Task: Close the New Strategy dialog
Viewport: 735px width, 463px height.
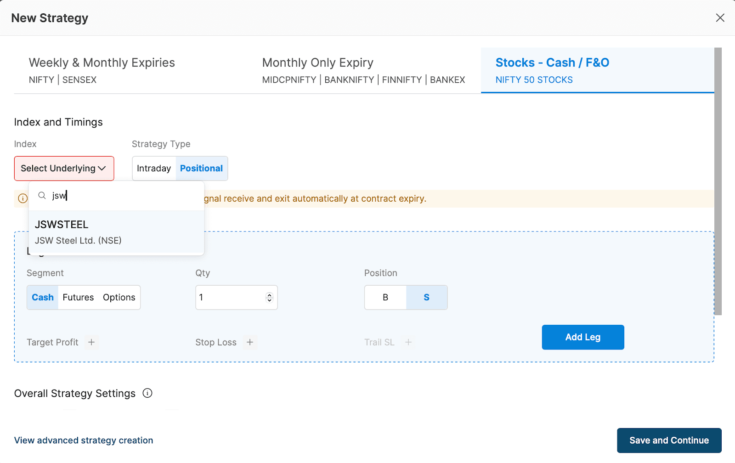Action: (x=720, y=18)
